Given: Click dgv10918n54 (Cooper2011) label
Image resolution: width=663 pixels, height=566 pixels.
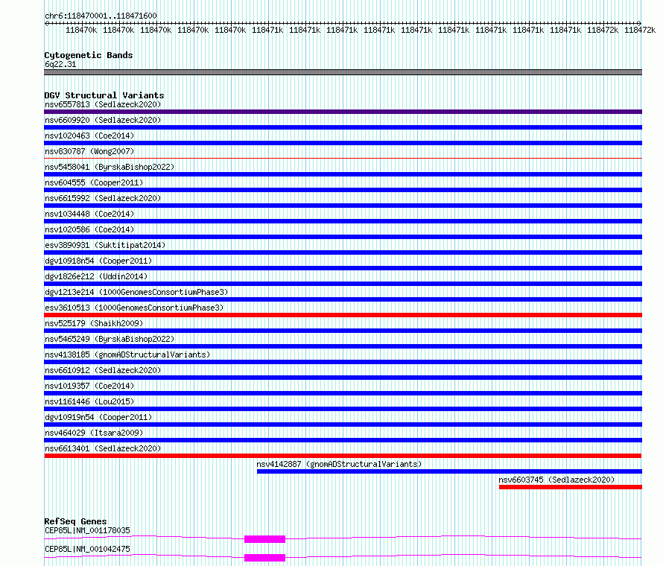Looking at the screenshot, I should [x=98, y=261].
